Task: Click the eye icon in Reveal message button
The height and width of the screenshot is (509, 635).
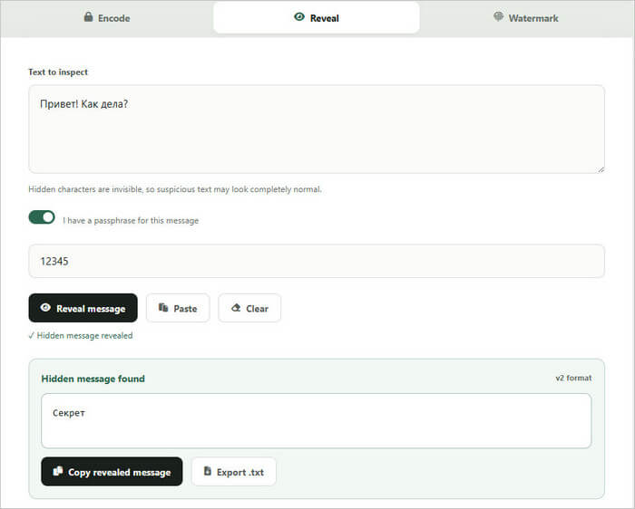Action: click(45, 308)
